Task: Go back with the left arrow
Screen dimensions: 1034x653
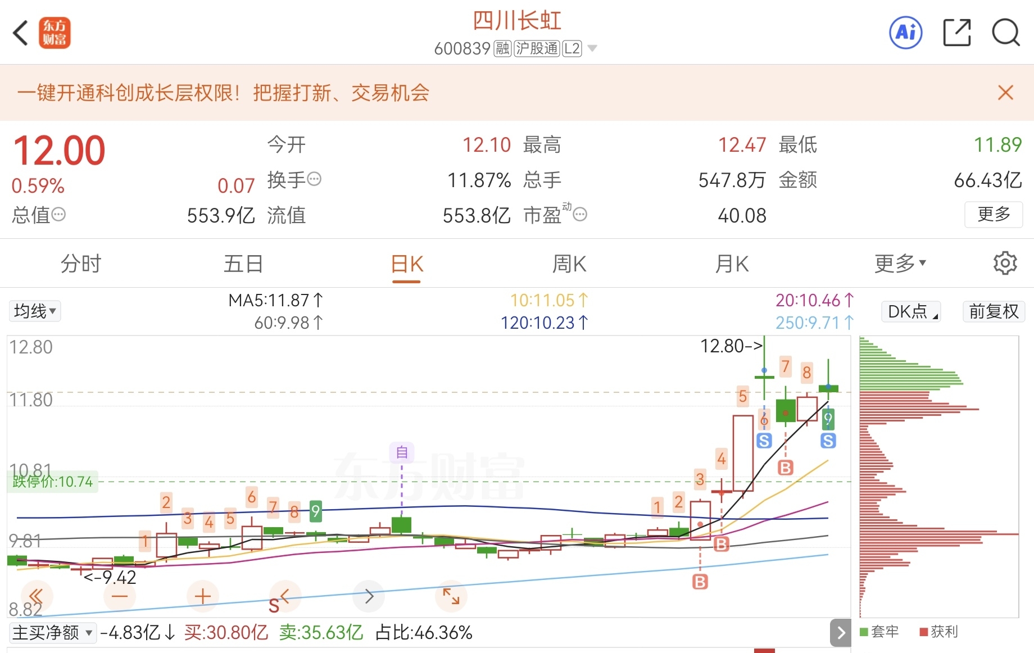Action: click(x=20, y=33)
